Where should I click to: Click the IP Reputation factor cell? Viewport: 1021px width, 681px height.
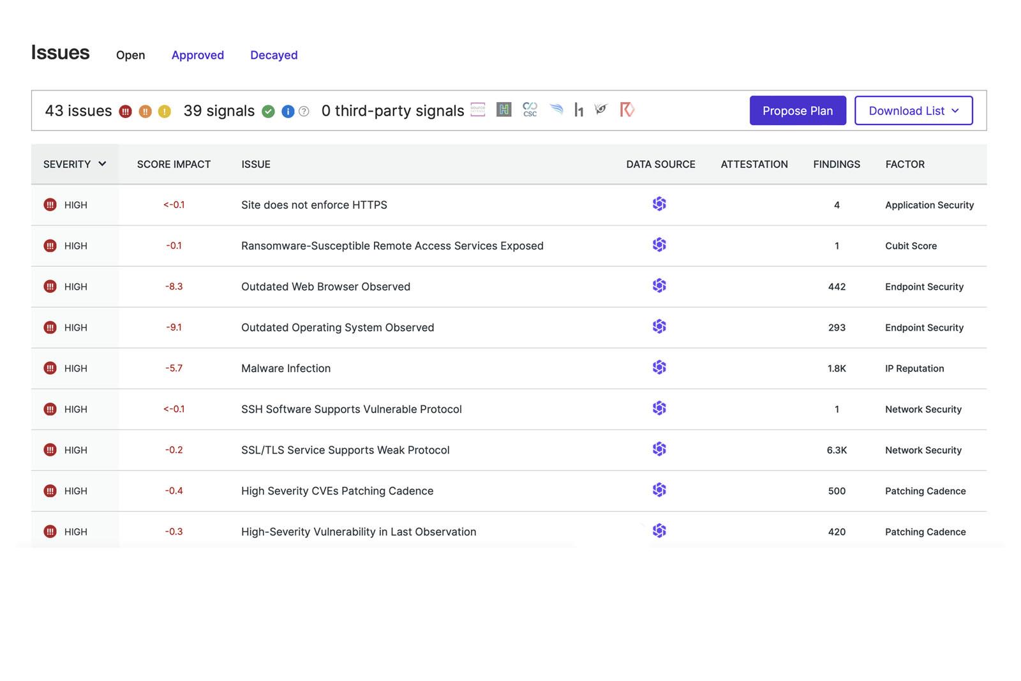point(914,368)
